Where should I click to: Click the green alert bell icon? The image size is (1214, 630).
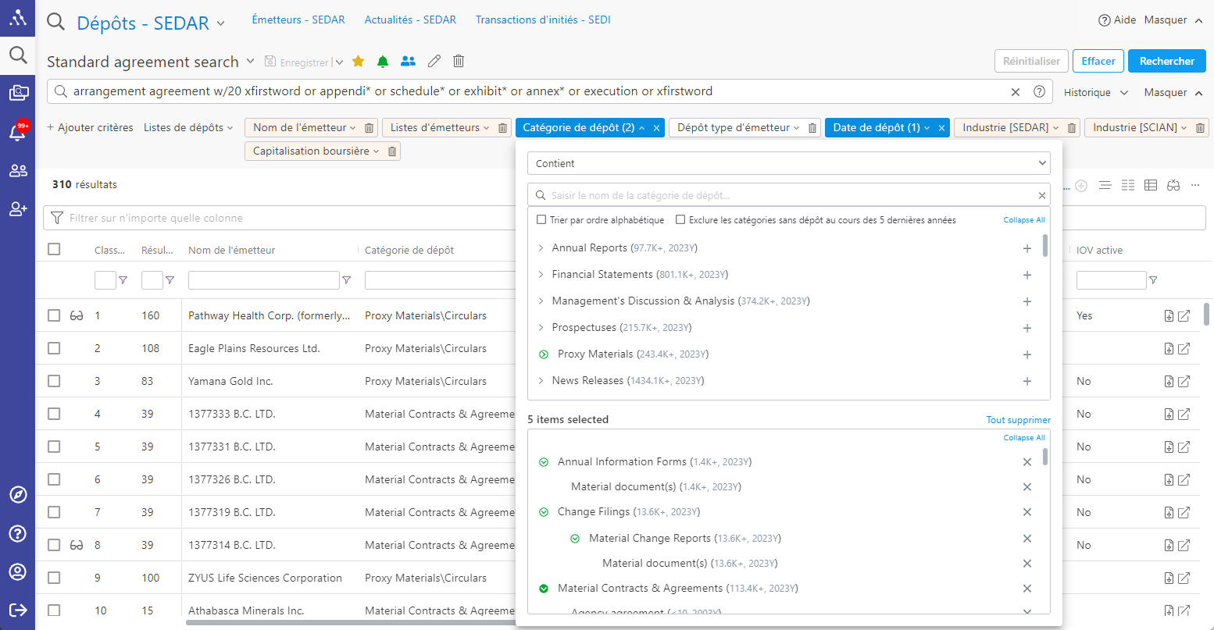pos(383,61)
